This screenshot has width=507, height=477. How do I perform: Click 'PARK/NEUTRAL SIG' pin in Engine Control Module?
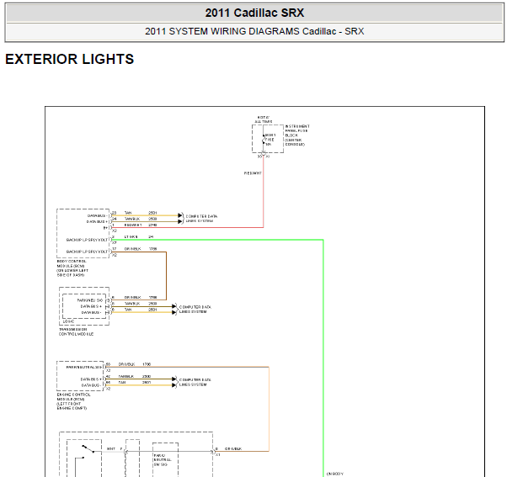84,367
